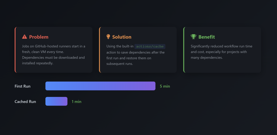Click the orange lightbulb icon

(108, 37)
